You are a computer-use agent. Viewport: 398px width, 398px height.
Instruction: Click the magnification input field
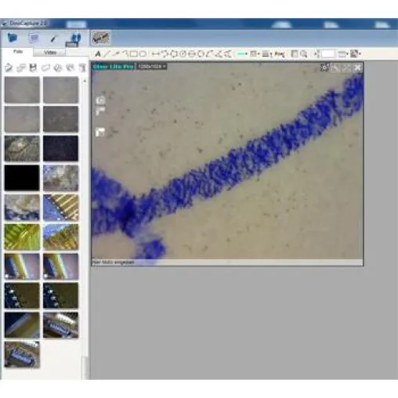click(x=328, y=54)
